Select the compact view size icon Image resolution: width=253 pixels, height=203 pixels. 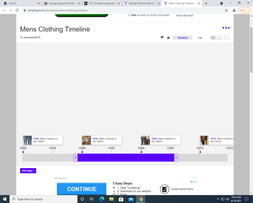(x=213, y=38)
